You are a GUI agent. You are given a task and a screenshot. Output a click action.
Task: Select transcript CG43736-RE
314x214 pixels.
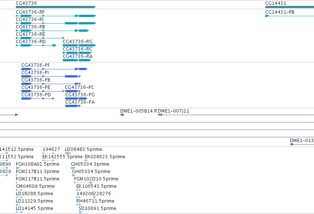(40, 38)
